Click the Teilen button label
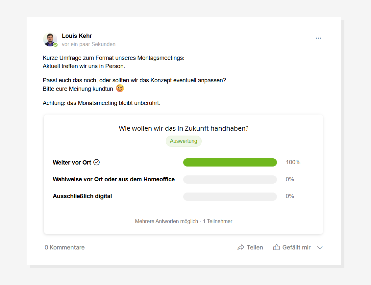 pos(255,247)
